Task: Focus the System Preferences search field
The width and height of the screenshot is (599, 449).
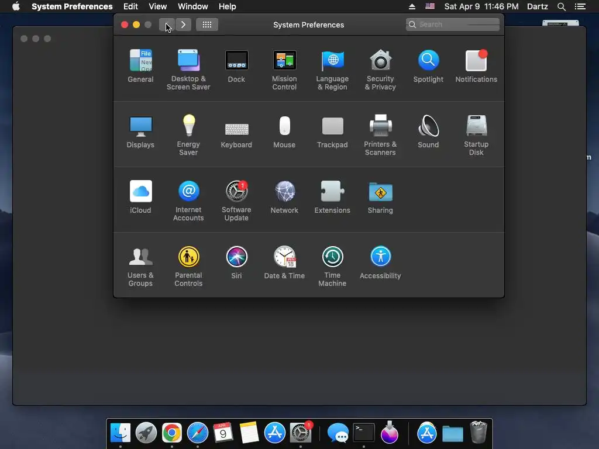Action: point(453,25)
